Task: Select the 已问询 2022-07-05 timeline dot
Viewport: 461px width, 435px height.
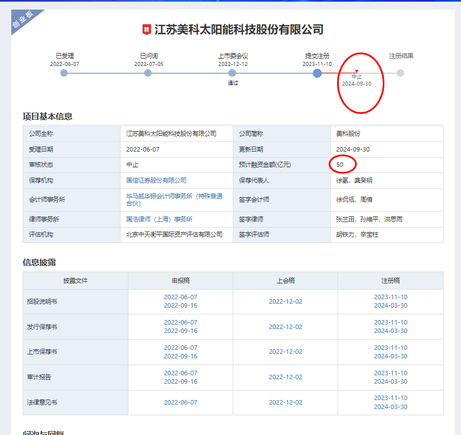Action: 148,73
